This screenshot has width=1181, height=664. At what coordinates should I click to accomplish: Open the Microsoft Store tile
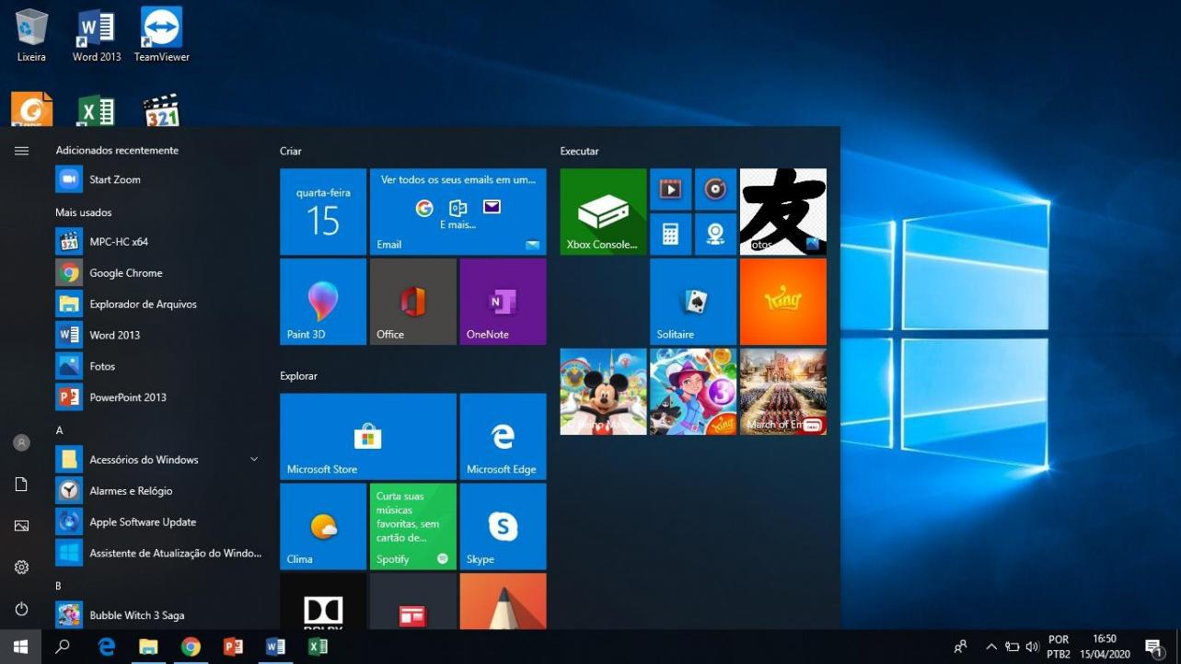[x=368, y=437]
